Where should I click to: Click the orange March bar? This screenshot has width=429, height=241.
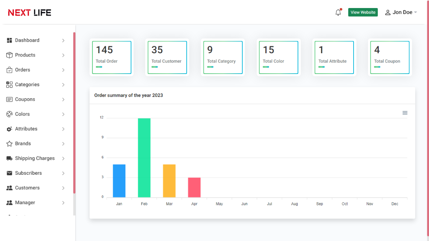pyautogui.click(x=169, y=181)
